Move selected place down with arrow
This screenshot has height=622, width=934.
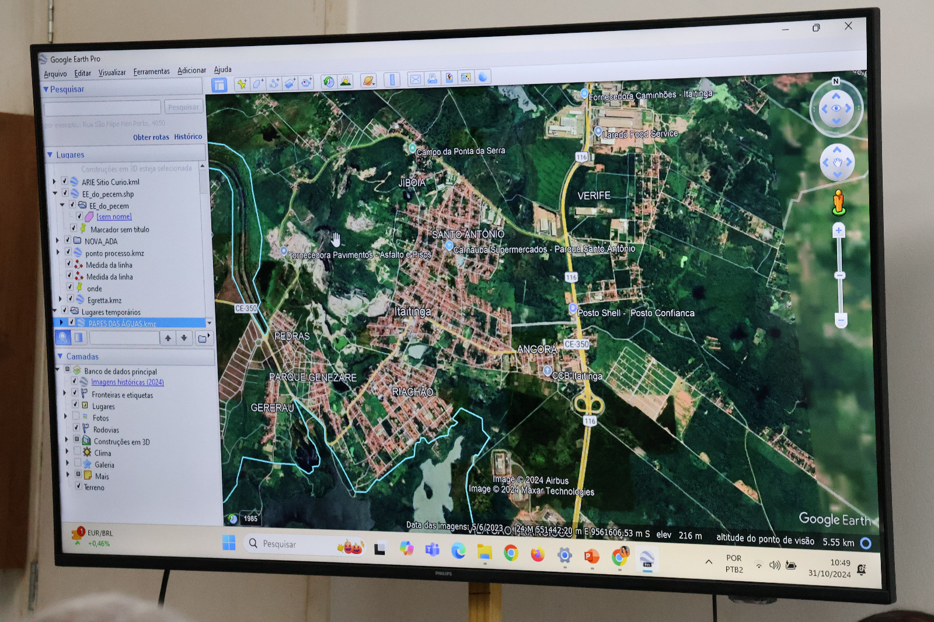(x=184, y=338)
